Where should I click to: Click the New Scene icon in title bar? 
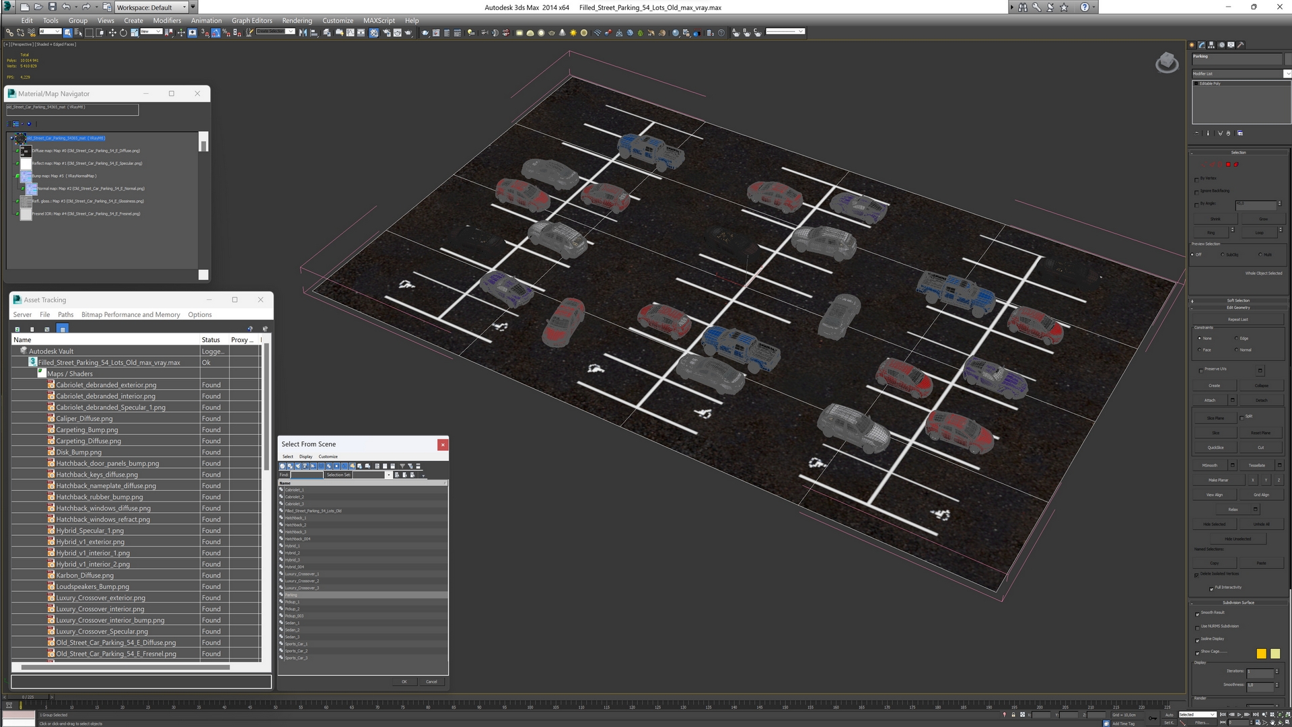click(x=24, y=7)
